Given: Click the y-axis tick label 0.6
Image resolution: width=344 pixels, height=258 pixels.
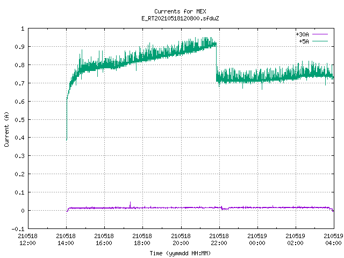Looking at the screenshot, I should 20,102.
